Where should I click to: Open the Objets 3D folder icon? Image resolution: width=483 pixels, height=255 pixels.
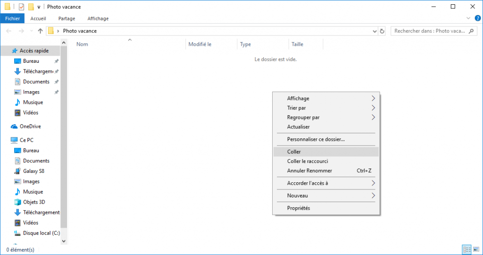(x=17, y=202)
